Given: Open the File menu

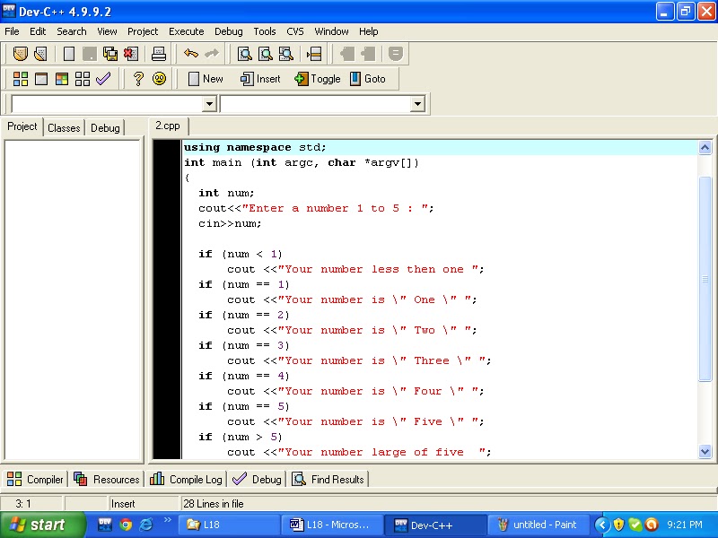Looking at the screenshot, I should point(12,31).
